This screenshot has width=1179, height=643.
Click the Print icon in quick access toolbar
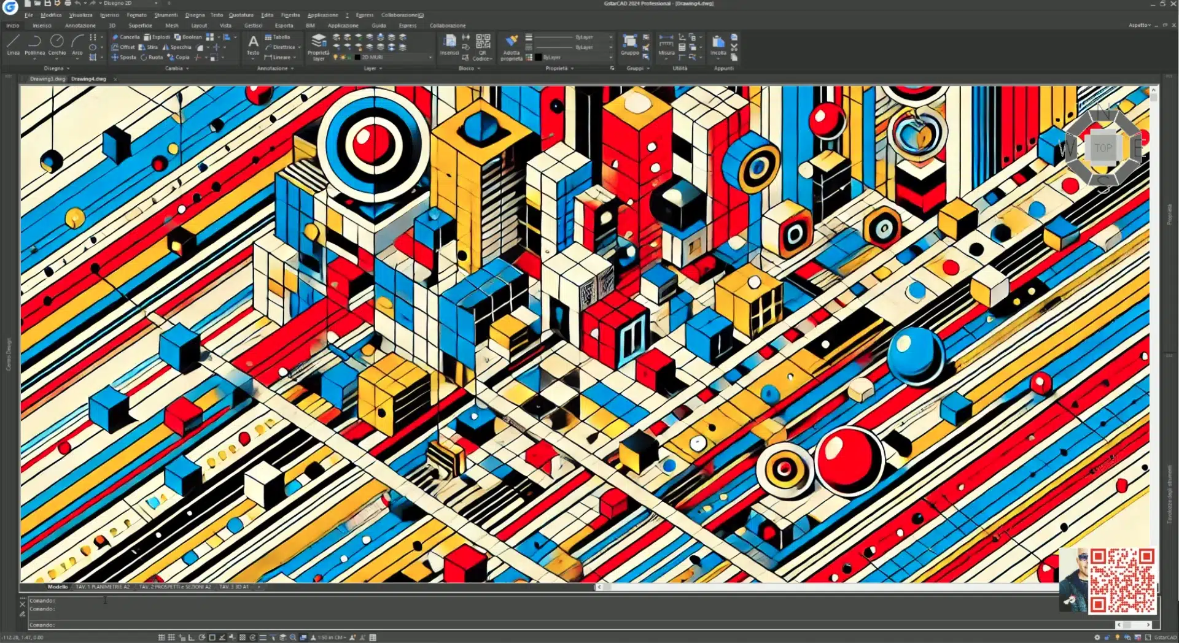68,3
